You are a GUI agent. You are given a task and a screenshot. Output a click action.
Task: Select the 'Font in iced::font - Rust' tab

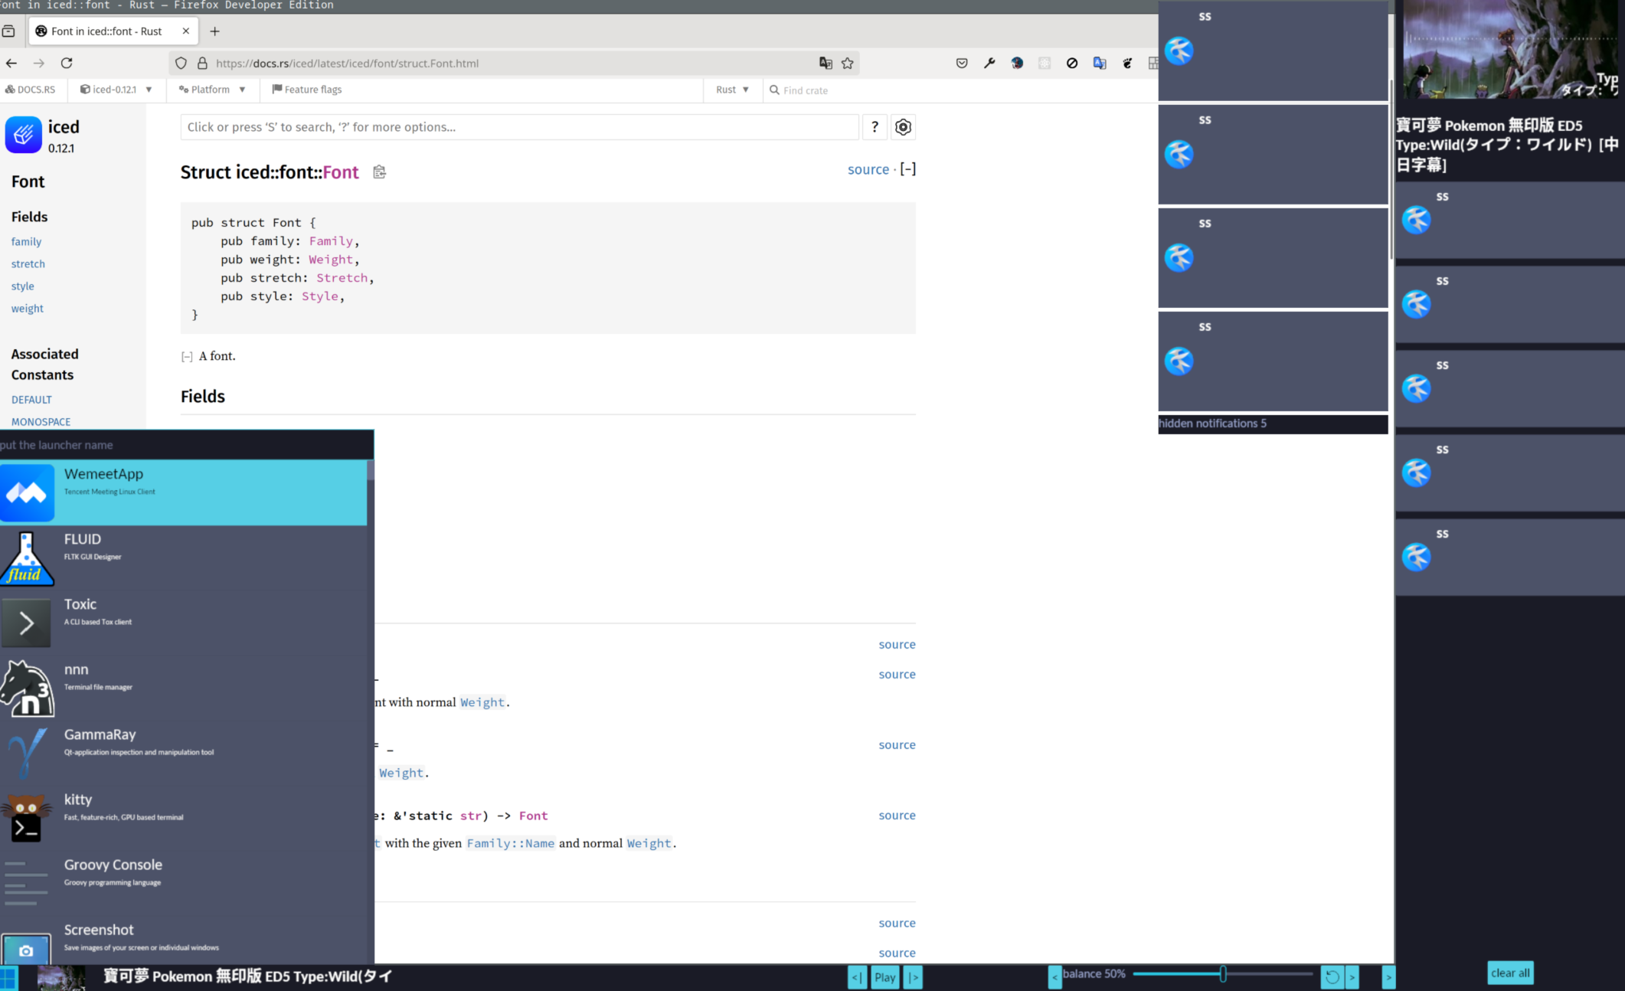pos(106,31)
